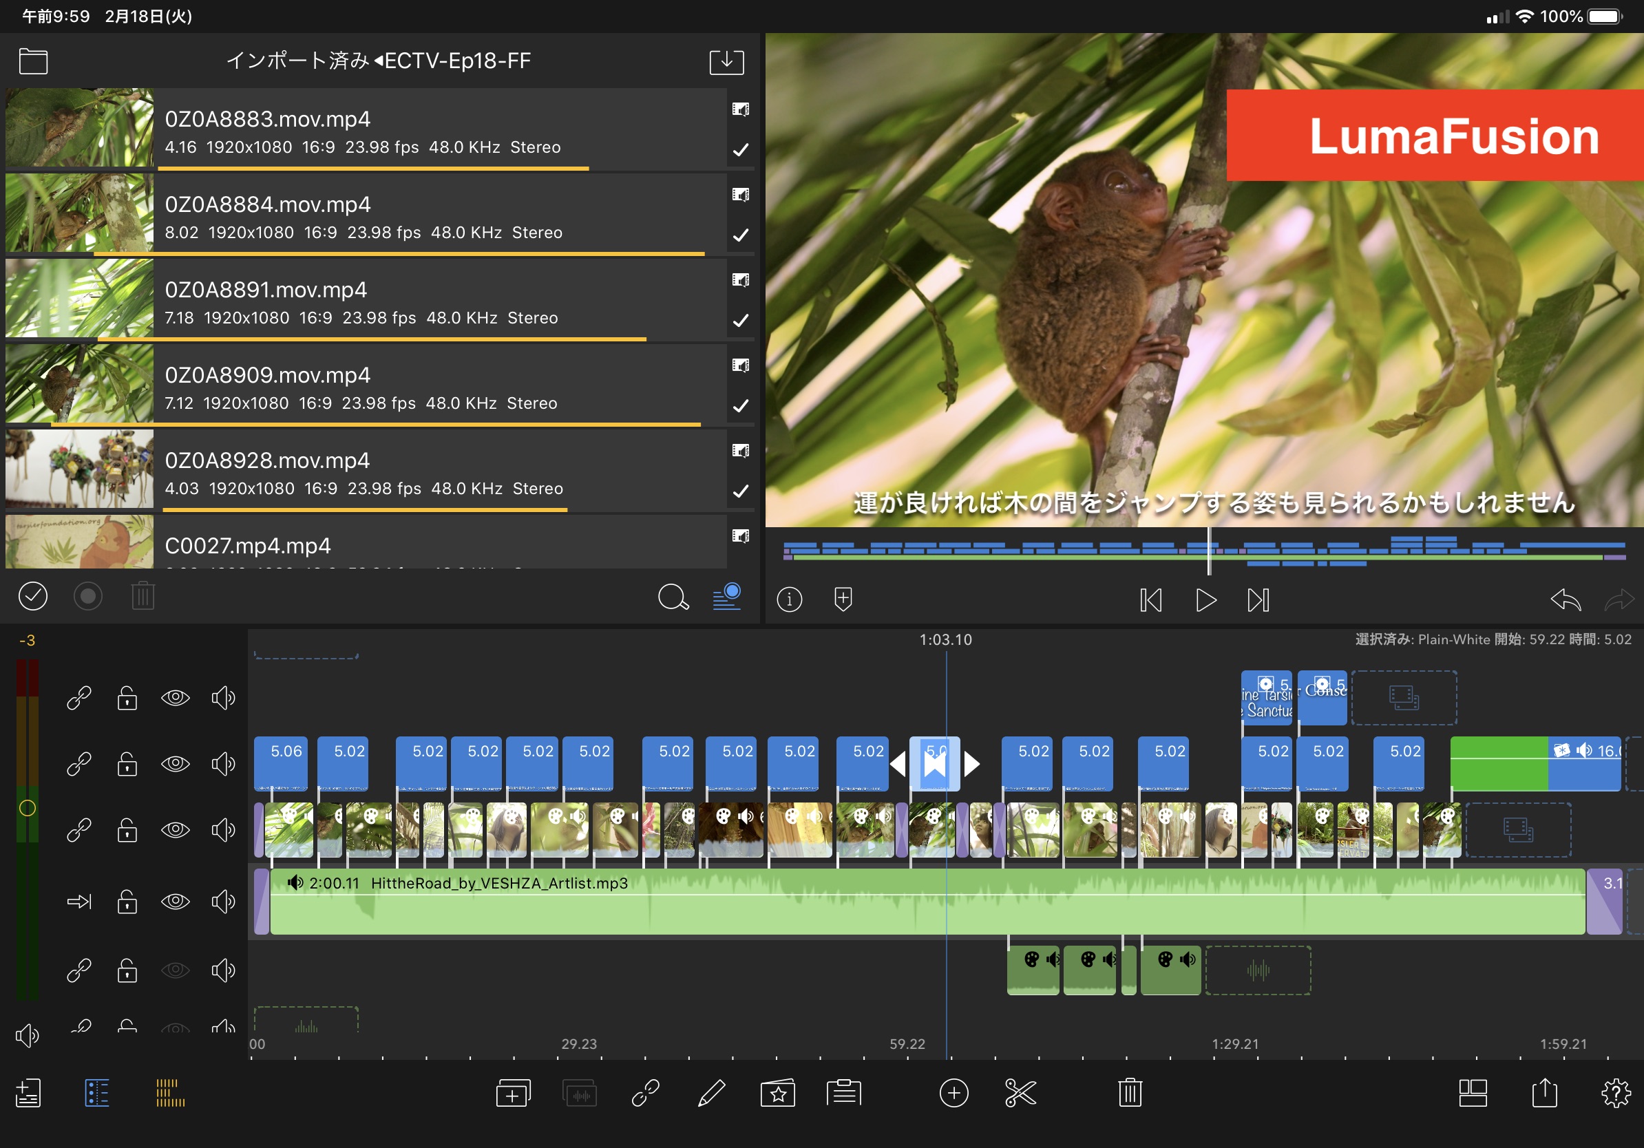Tap the add marker icon
The height and width of the screenshot is (1148, 1644).
843,599
